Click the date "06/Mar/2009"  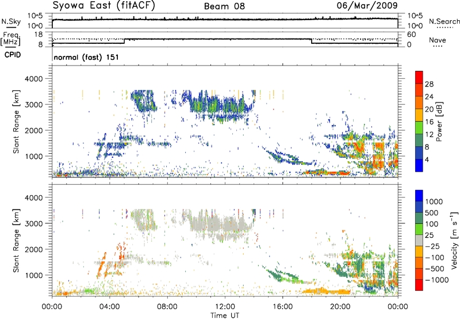click(x=367, y=5)
